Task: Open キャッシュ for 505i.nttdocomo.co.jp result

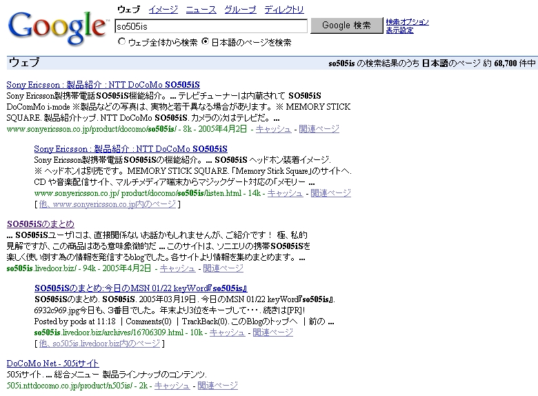Action: pyautogui.click(x=172, y=386)
